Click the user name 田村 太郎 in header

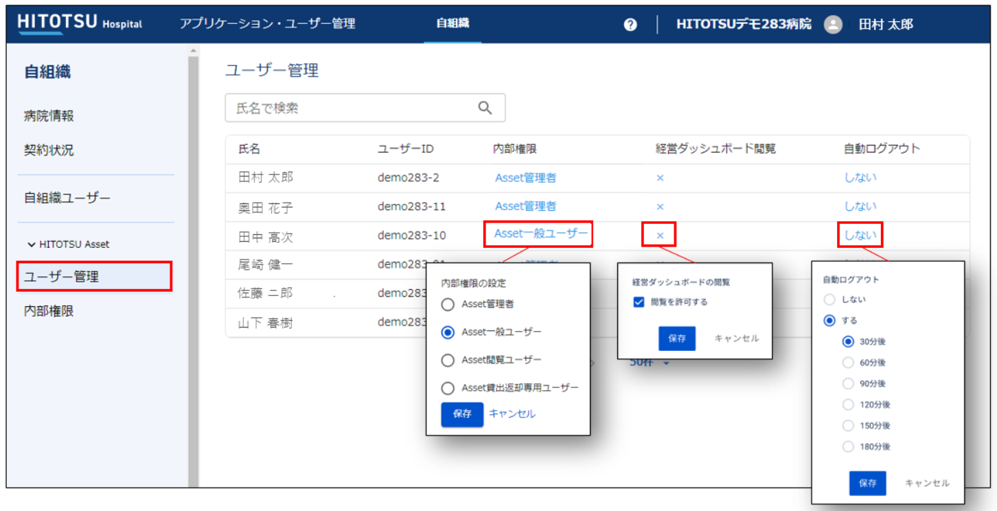pos(886,25)
